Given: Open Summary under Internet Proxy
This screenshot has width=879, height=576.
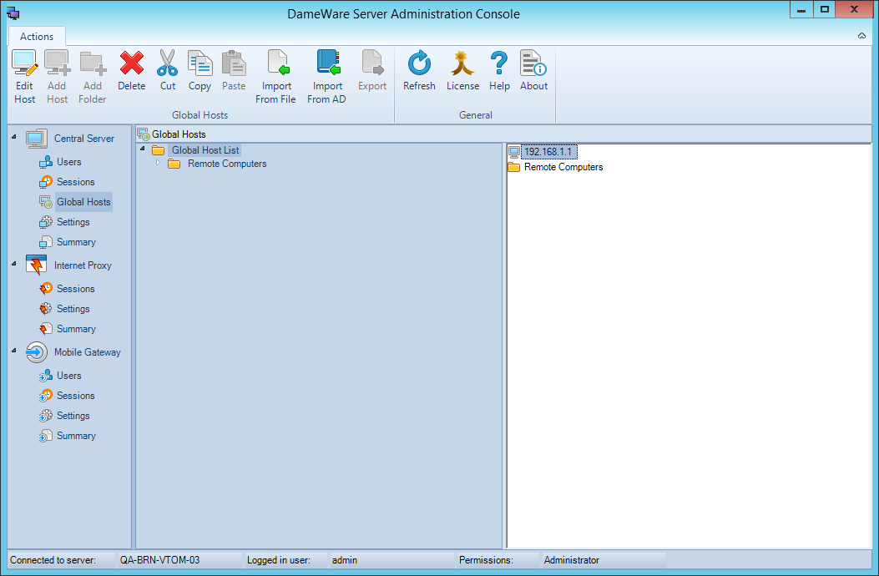Looking at the screenshot, I should [x=76, y=329].
